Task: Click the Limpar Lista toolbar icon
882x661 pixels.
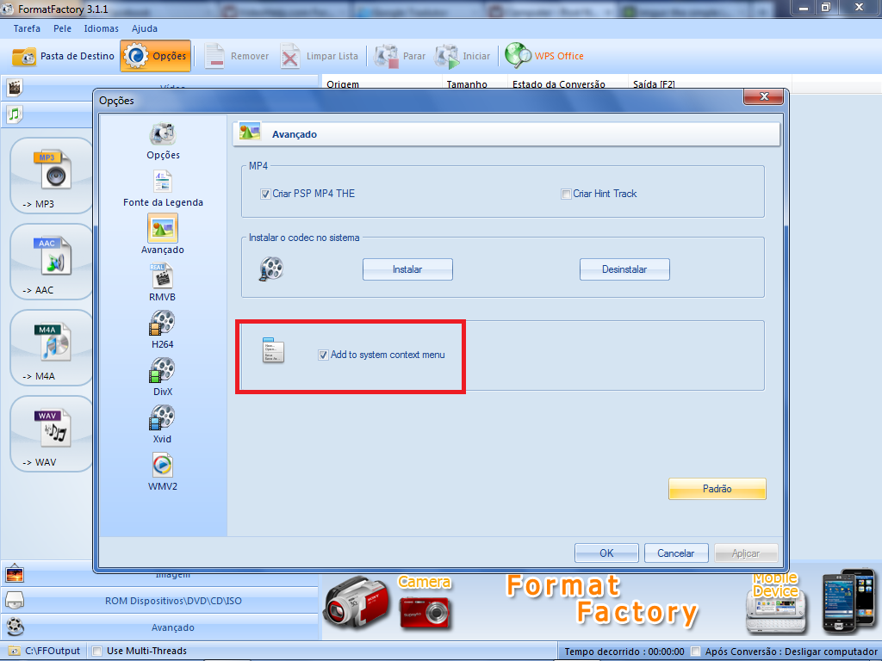Action: coord(290,56)
